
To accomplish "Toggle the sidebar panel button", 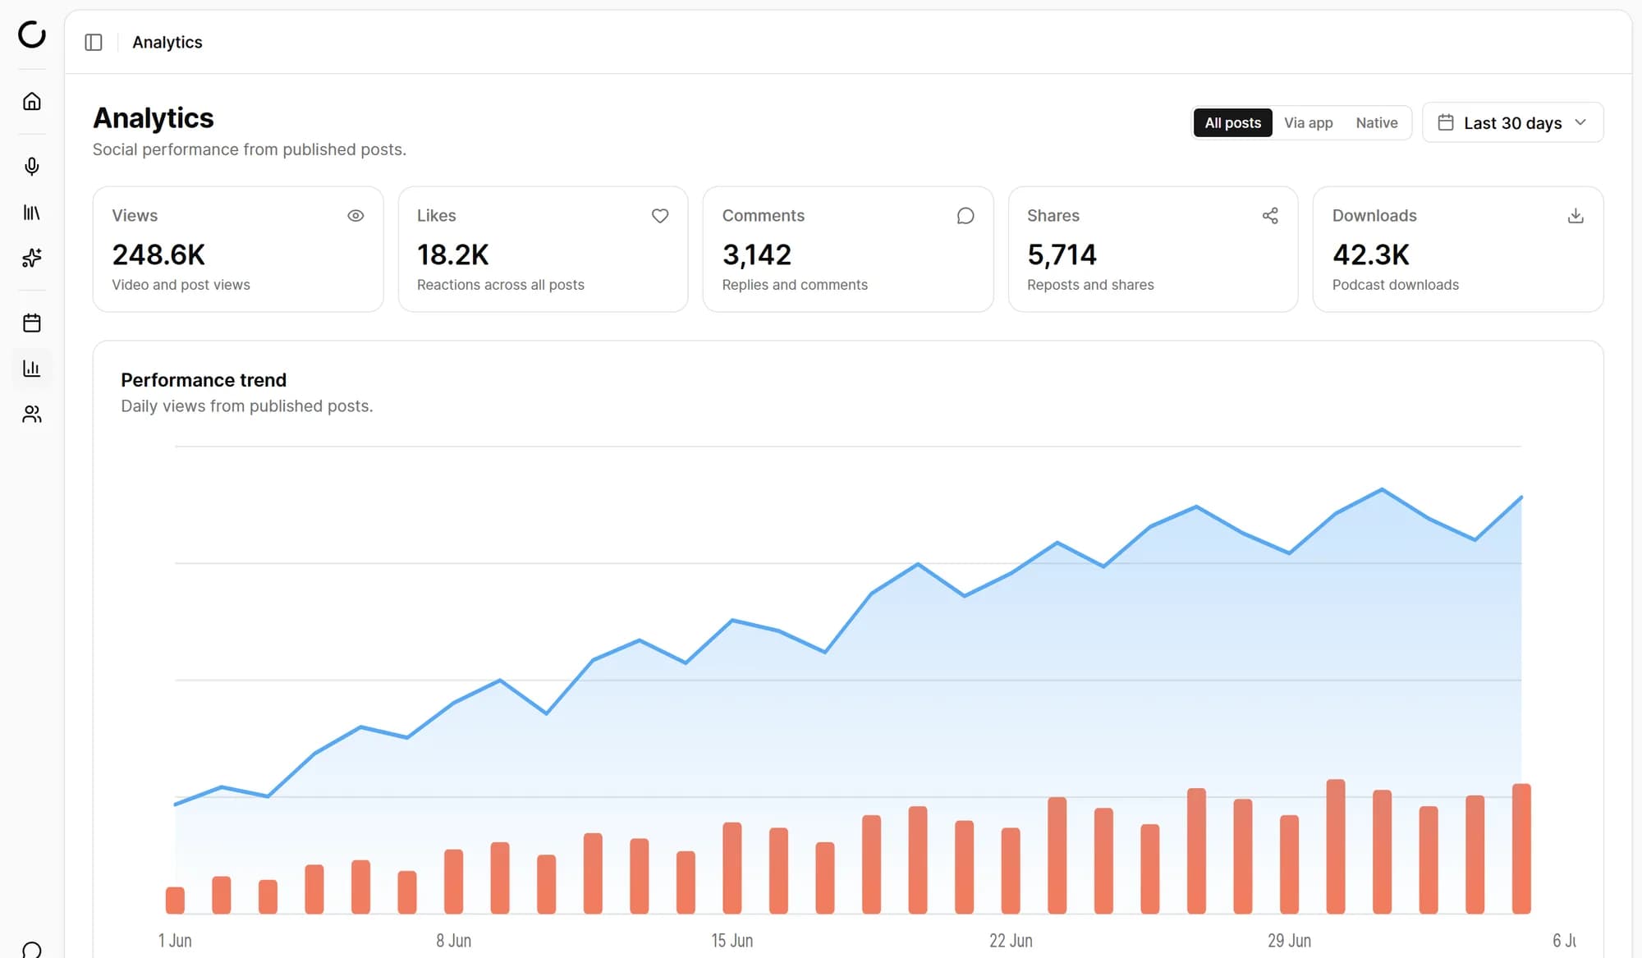I will coord(94,42).
